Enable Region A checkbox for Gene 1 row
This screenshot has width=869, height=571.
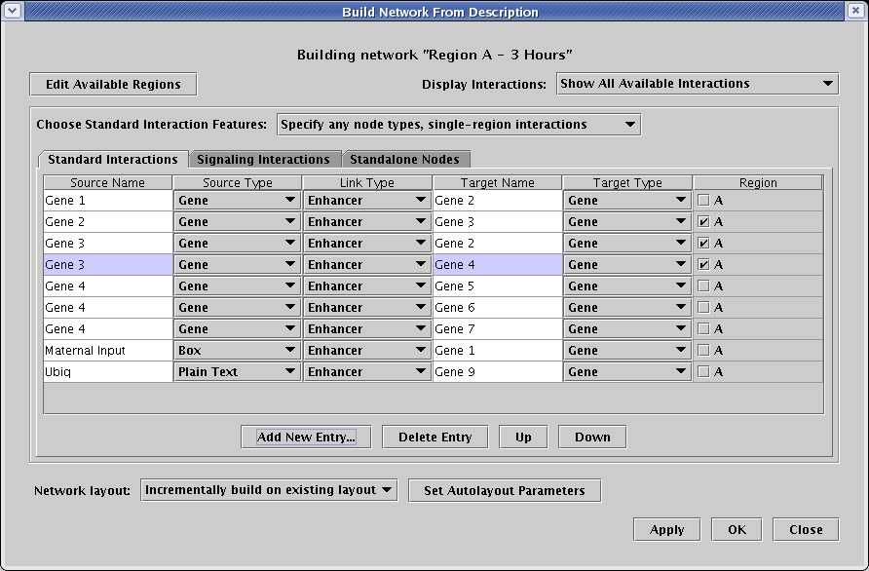(703, 201)
